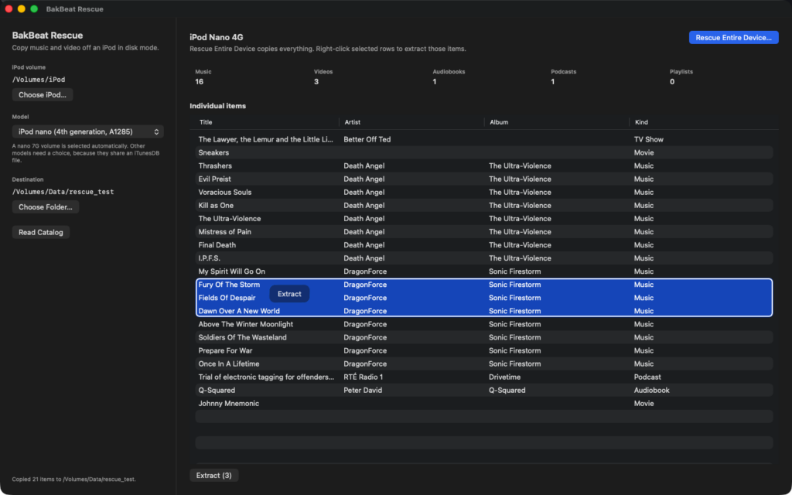Screen dimensions: 792x495
Task: Click the Choose Folder... button
Action: coord(46,207)
